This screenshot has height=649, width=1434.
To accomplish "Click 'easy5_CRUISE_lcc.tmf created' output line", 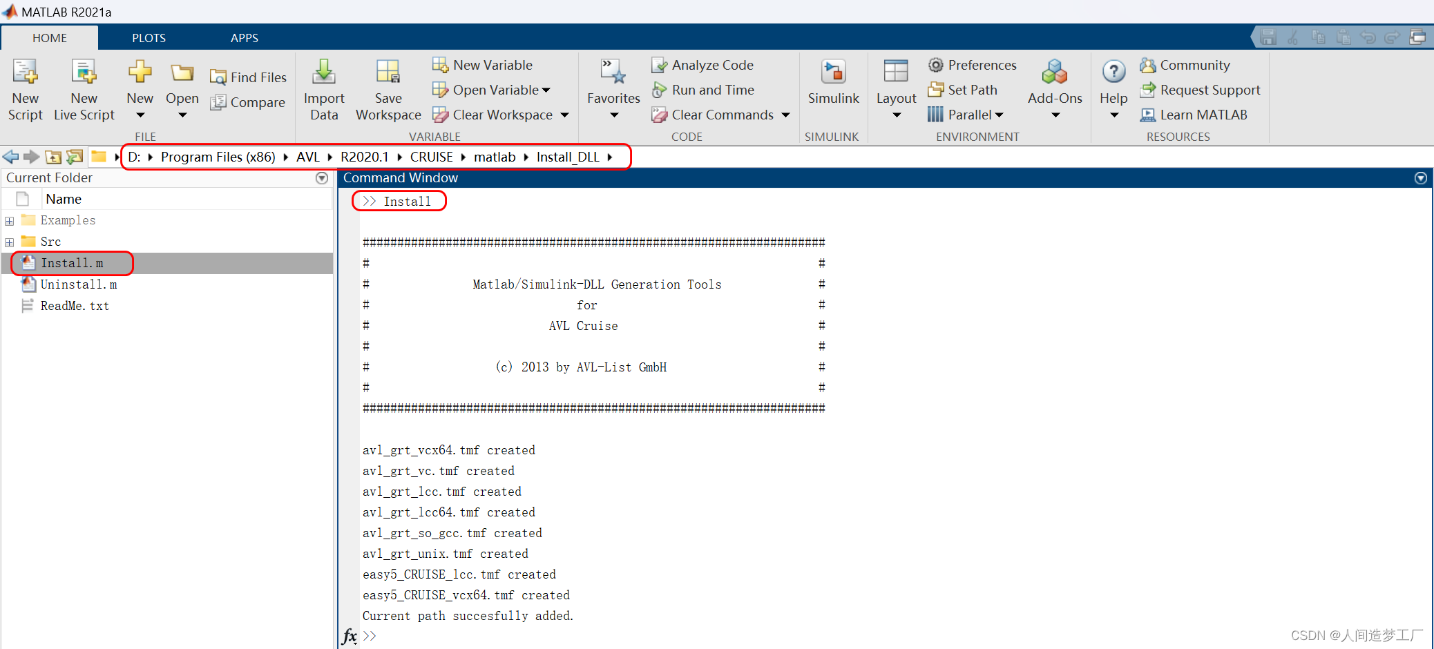I will coord(459,574).
